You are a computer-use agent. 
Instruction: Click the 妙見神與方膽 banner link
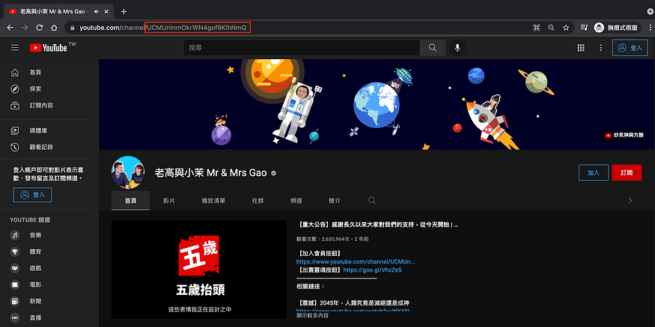[624, 135]
